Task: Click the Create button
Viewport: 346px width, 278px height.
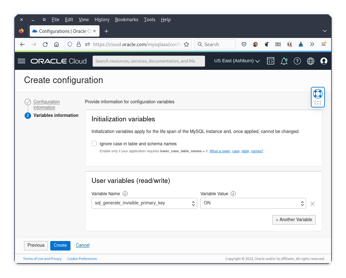Action: pos(60,245)
